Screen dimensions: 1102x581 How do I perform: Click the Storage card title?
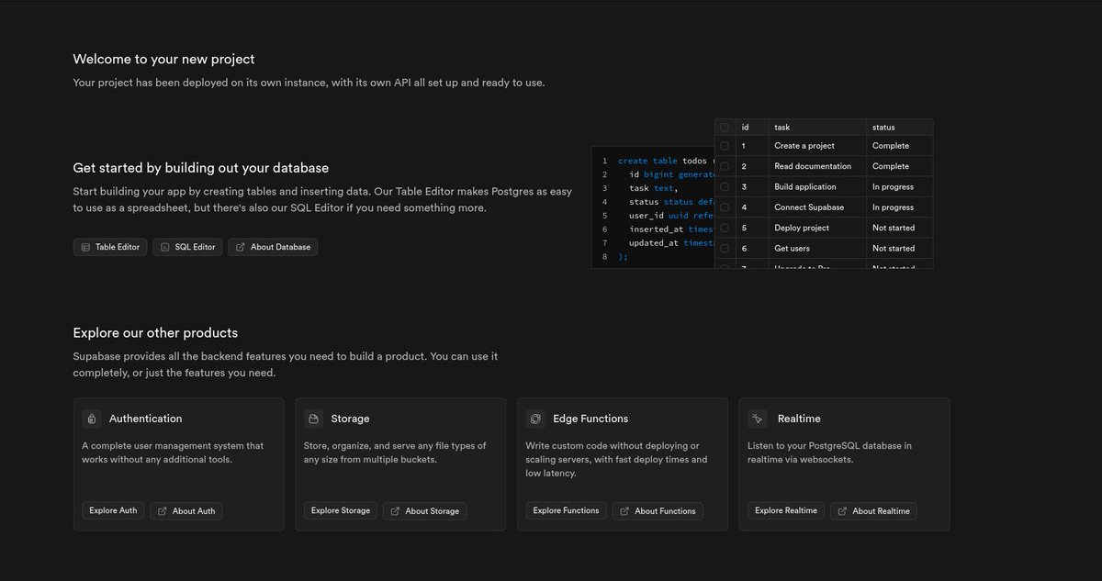pyautogui.click(x=350, y=419)
